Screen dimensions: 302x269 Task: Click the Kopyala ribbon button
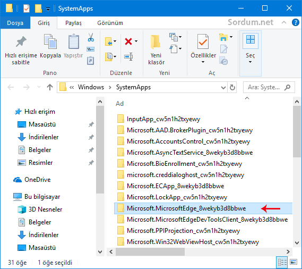pyautogui.click(x=50, y=46)
